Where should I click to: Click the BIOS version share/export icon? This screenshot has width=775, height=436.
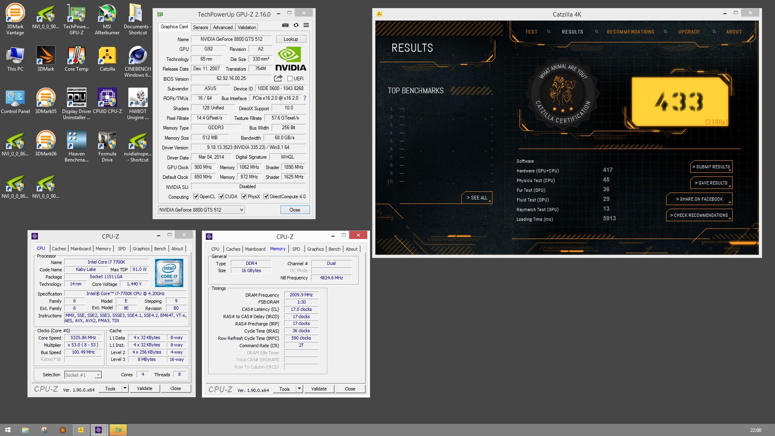coord(278,78)
